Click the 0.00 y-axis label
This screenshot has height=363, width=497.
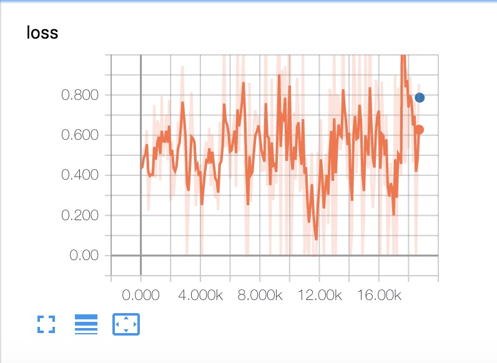tap(83, 255)
